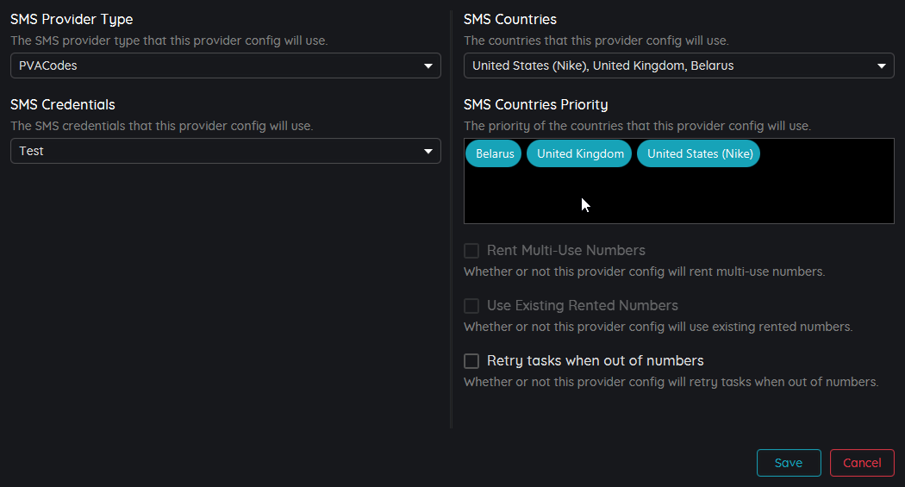Click the "Rent Multi-Use Numbers" label text

tap(565, 251)
